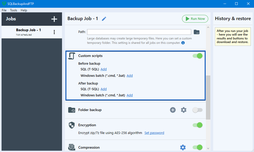Click the temporary folder Path field
Viewport: 254px width, 152px height.
coord(139,32)
